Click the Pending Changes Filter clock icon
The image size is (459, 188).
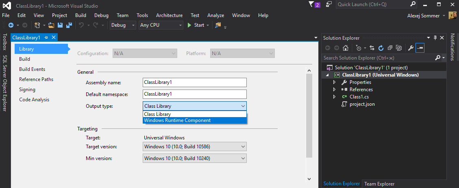[359, 48]
